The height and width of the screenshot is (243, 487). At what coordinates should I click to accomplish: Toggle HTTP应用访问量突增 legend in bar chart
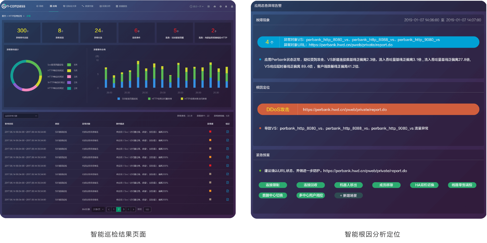[x=160, y=99]
